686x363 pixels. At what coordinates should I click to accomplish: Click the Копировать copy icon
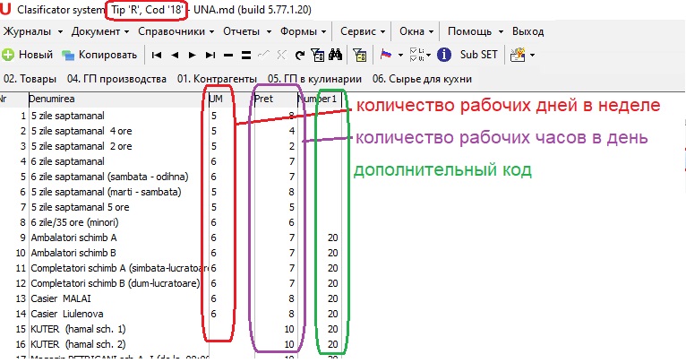[x=68, y=55]
